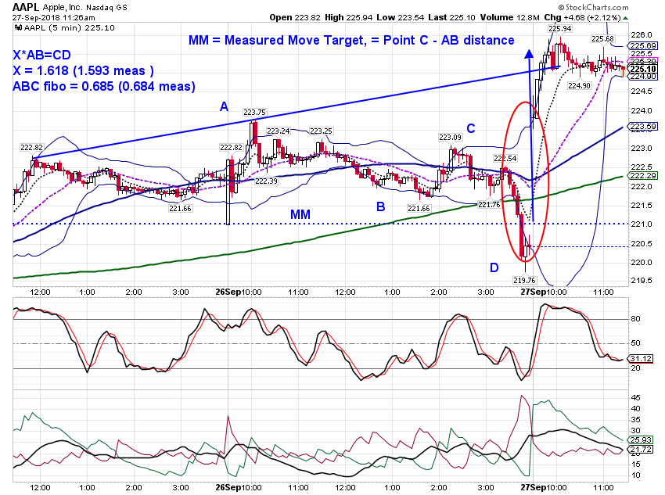Viewport: 665px width, 495px height.
Task: Select the X*AB=CD formula annotation
Action: [x=41, y=55]
